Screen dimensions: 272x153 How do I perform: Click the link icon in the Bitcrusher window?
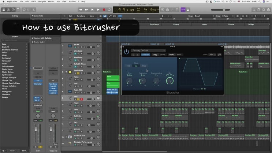[x=219, y=55]
